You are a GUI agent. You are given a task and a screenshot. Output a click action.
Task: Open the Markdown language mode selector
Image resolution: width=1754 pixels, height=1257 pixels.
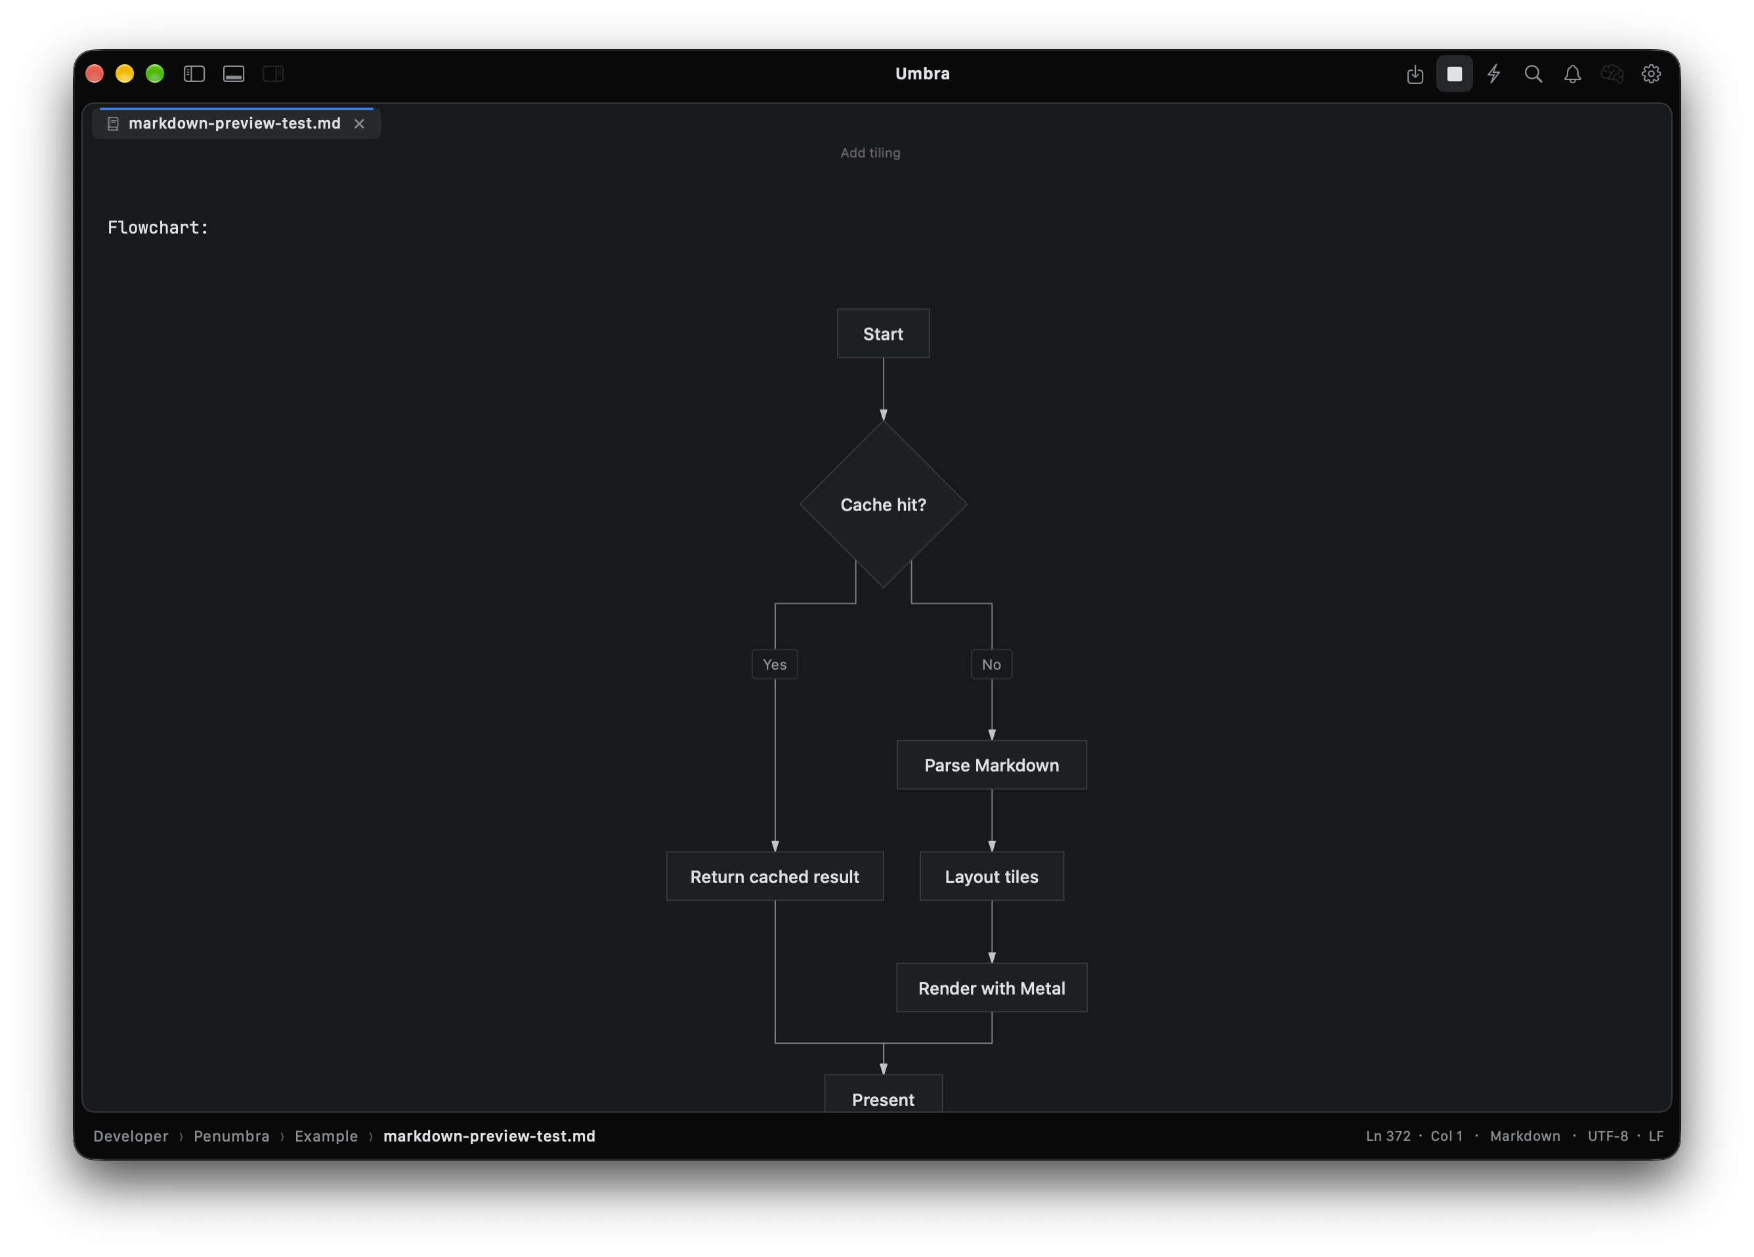coord(1525,1136)
